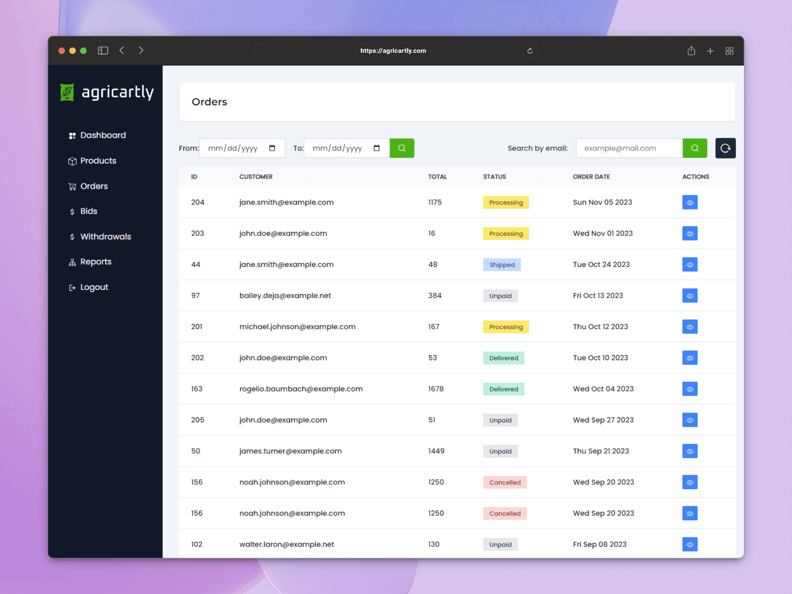Click the refresh/reset icon button

725,148
